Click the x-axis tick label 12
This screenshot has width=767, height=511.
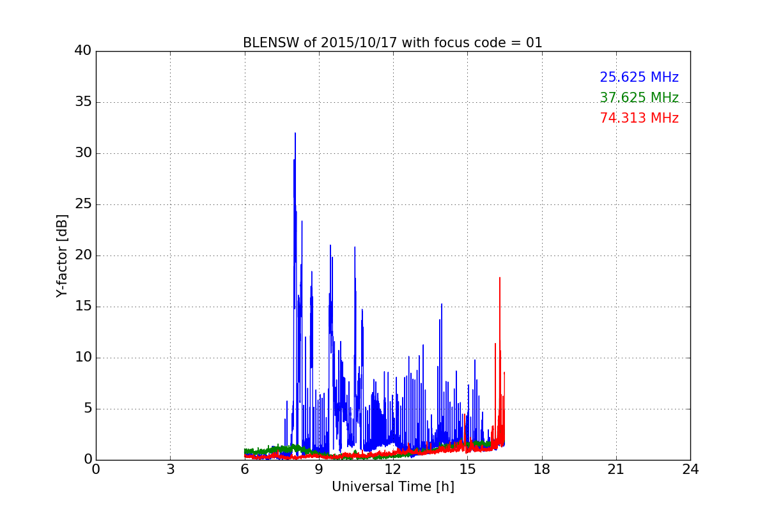tap(393, 469)
